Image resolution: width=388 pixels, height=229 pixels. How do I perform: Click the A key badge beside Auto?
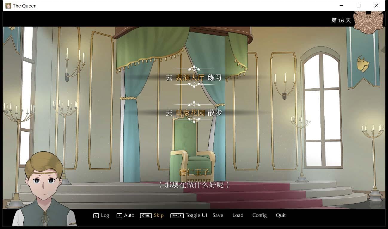tap(119, 215)
